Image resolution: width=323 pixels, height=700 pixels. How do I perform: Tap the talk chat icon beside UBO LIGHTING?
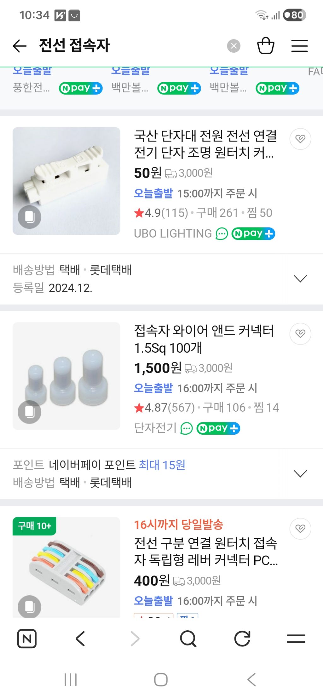coord(221,234)
